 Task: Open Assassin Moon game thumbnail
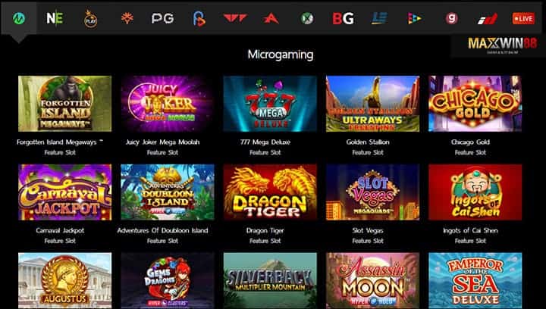372,280
